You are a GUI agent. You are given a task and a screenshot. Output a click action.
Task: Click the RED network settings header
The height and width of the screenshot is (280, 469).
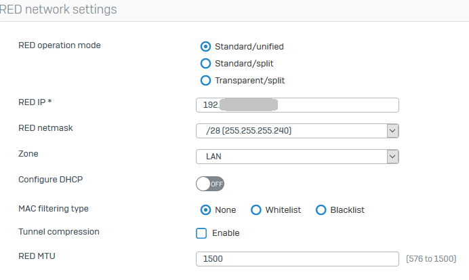58,9
